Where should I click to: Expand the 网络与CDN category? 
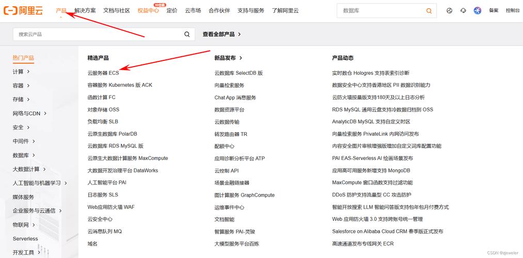point(29,114)
